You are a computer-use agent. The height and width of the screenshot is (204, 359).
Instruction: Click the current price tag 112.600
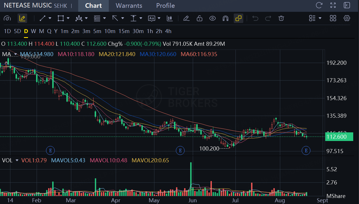(x=339, y=137)
